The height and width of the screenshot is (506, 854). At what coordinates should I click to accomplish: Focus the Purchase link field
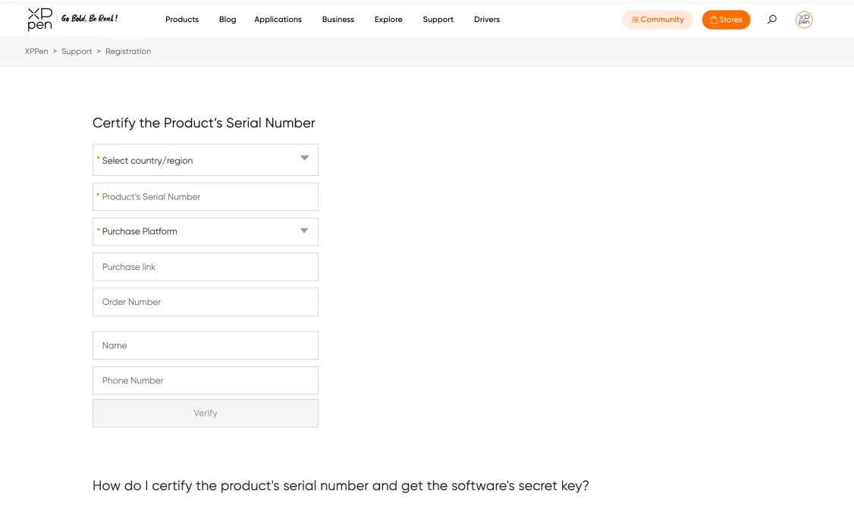point(206,267)
